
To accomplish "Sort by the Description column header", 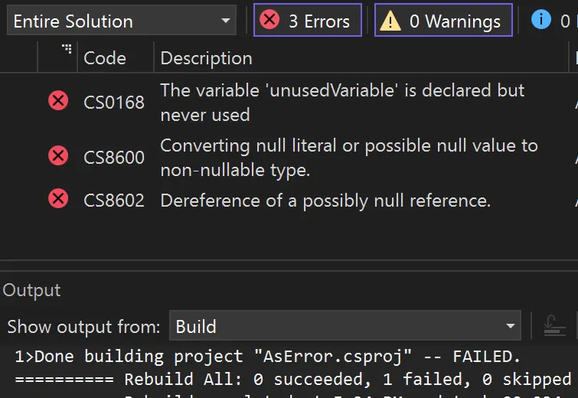I will (x=207, y=58).
